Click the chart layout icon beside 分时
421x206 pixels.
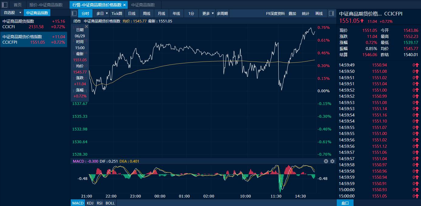(74, 13)
